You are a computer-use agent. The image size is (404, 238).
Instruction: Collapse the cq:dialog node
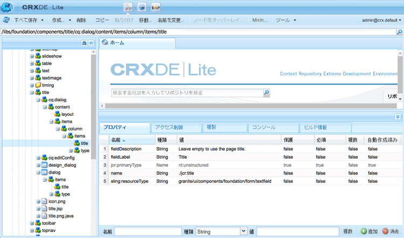tap(38, 100)
